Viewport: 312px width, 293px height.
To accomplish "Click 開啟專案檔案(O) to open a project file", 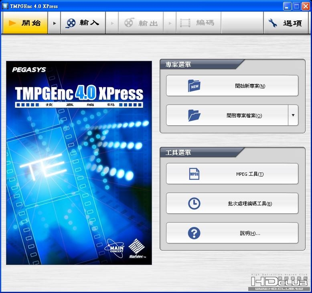I will pyautogui.click(x=227, y=115).
